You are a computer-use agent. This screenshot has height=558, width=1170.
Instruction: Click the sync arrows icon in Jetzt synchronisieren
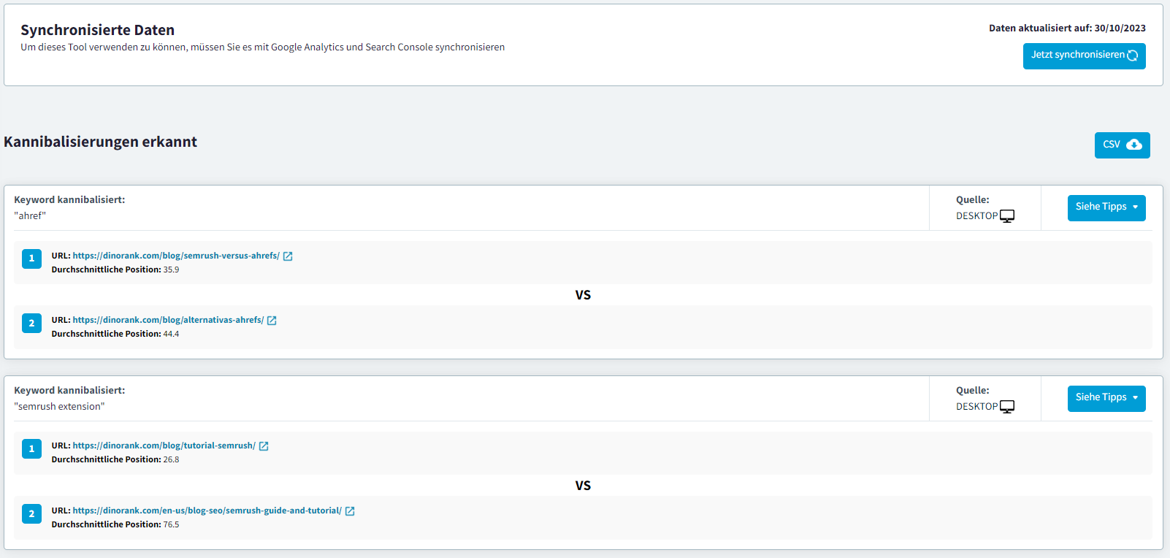point(1132,56)
